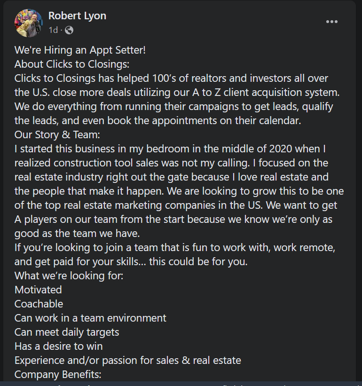This screenshot has height=386, width=362.
Task: Click "good as the team we have." line
Action: (77, 233)
